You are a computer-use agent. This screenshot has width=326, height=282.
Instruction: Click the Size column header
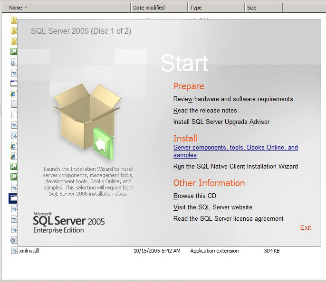click(263, 8)
